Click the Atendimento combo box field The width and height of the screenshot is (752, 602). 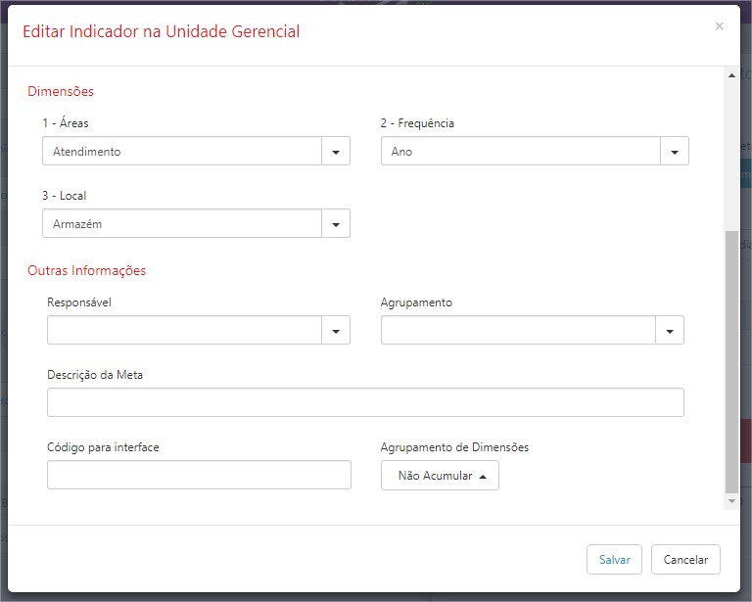182,152
